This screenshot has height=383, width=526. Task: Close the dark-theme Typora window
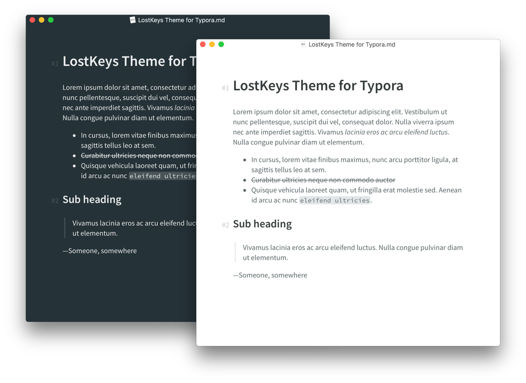click(x=33, y=20)
